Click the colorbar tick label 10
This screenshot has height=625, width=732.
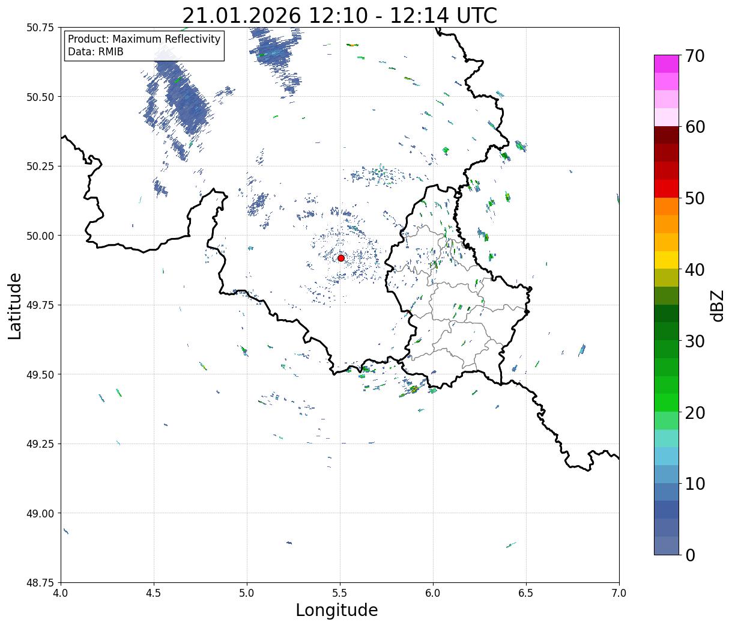[695, 484]
